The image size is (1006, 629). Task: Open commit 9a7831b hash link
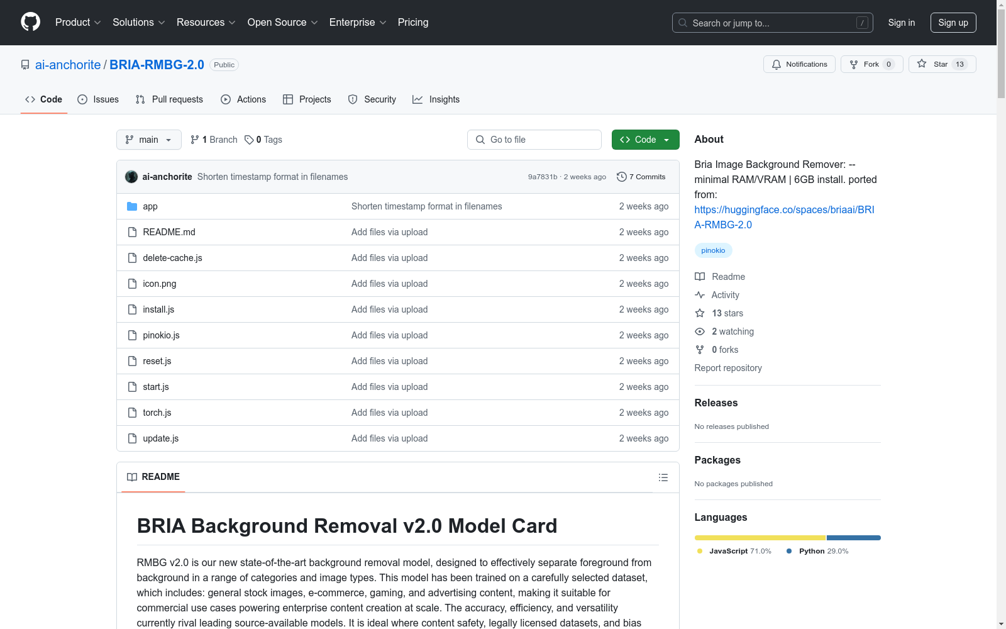543,177
